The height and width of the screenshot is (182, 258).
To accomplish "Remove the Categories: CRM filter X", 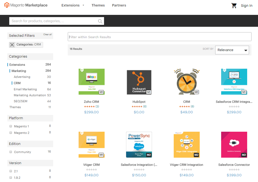I will coord(12,45).
